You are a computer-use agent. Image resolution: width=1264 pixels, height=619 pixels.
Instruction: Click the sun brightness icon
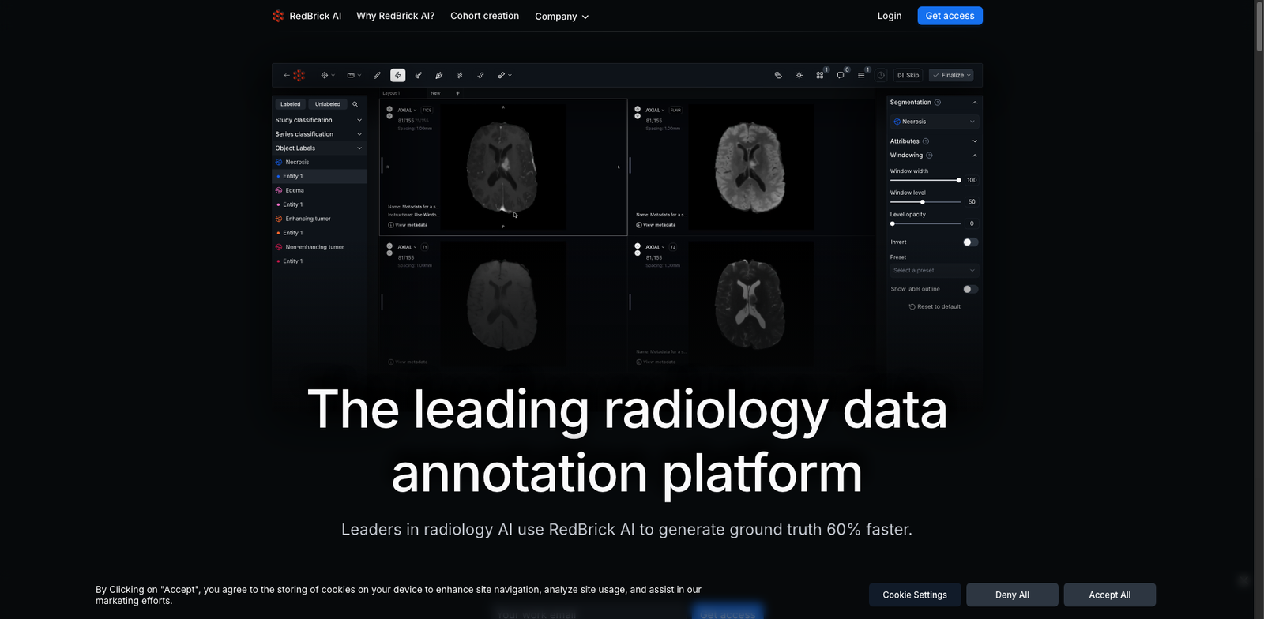pos(799,76)
